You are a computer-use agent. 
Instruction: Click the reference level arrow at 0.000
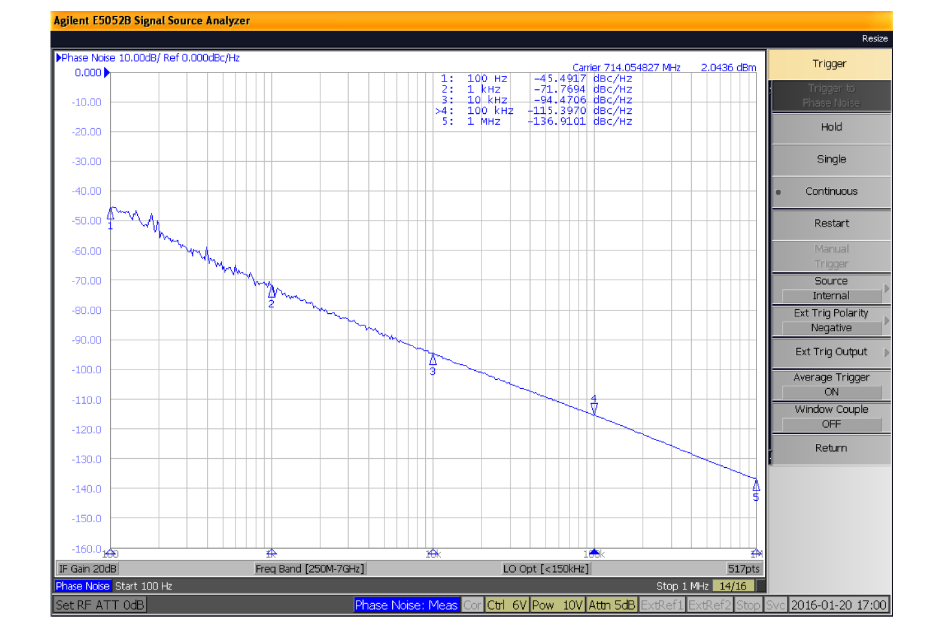click(107, 72)
